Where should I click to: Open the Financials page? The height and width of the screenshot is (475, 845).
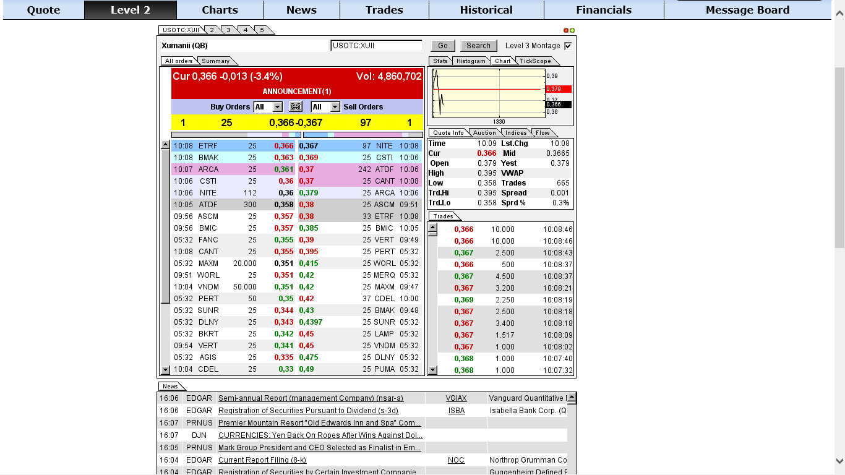point(604,10)
